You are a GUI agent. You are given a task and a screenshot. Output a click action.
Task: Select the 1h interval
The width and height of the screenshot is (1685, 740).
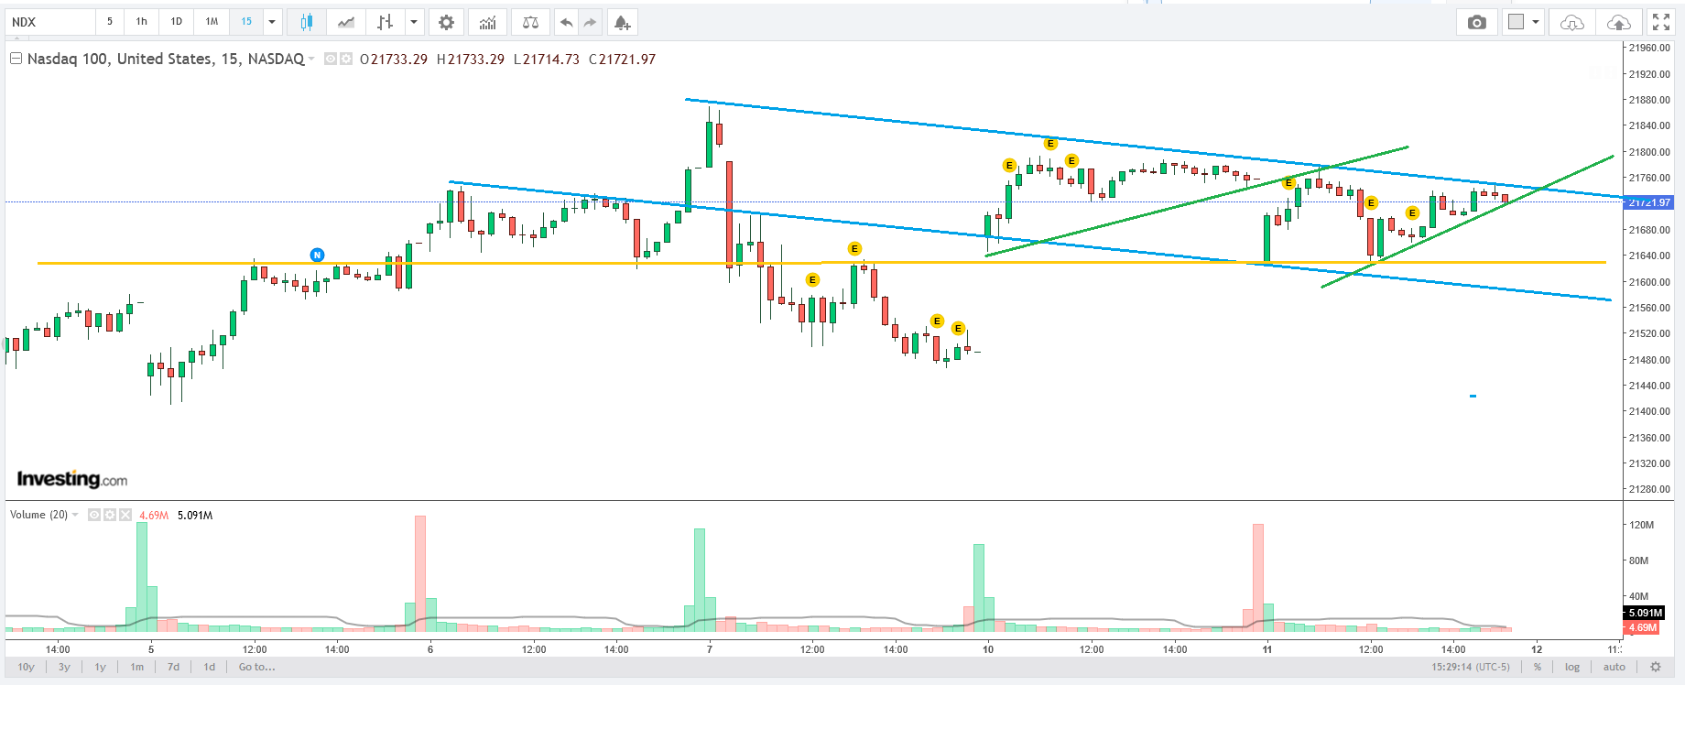point(141,22)
